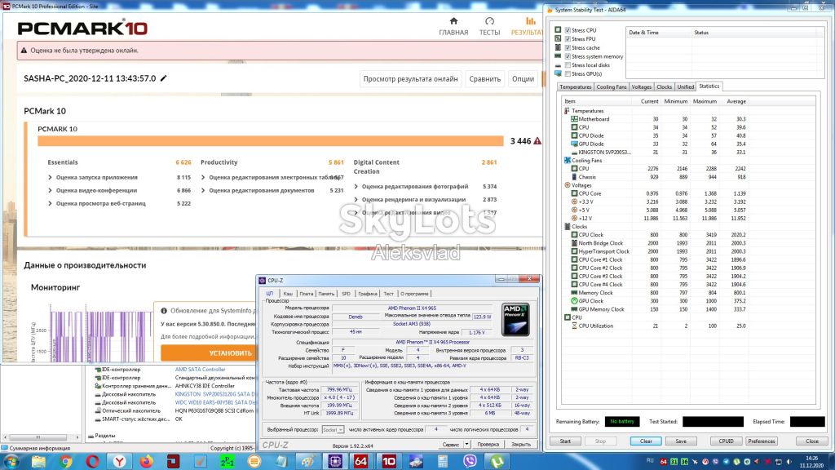Click the ГЛАВНАЯ home icon in PCMark
835x470 pixels.
coord(453,21)
